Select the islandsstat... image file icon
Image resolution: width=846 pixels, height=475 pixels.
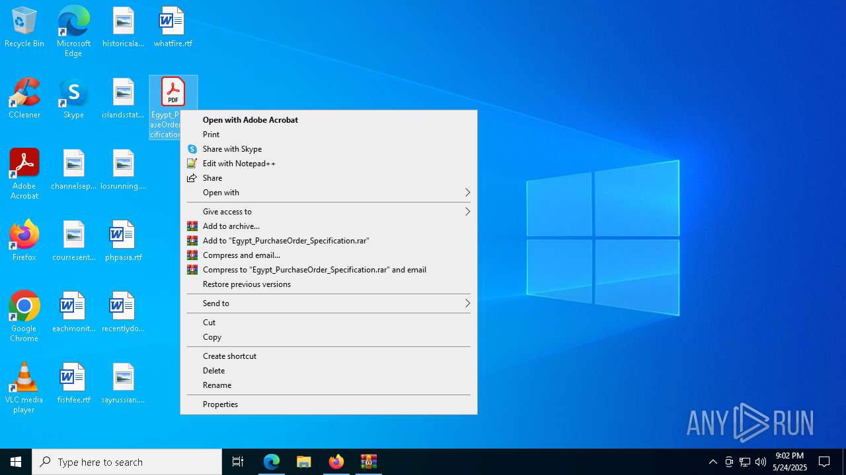pyautogui.click(x=123, y=99)
